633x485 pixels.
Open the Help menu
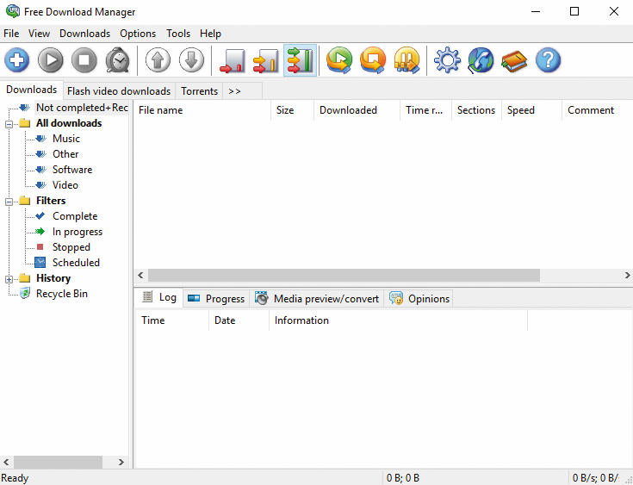tap(210, 34)
